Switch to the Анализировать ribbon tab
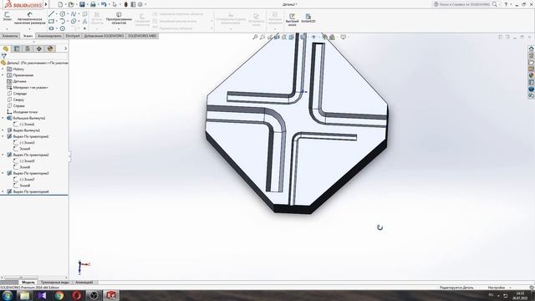 tap(49, 36)
